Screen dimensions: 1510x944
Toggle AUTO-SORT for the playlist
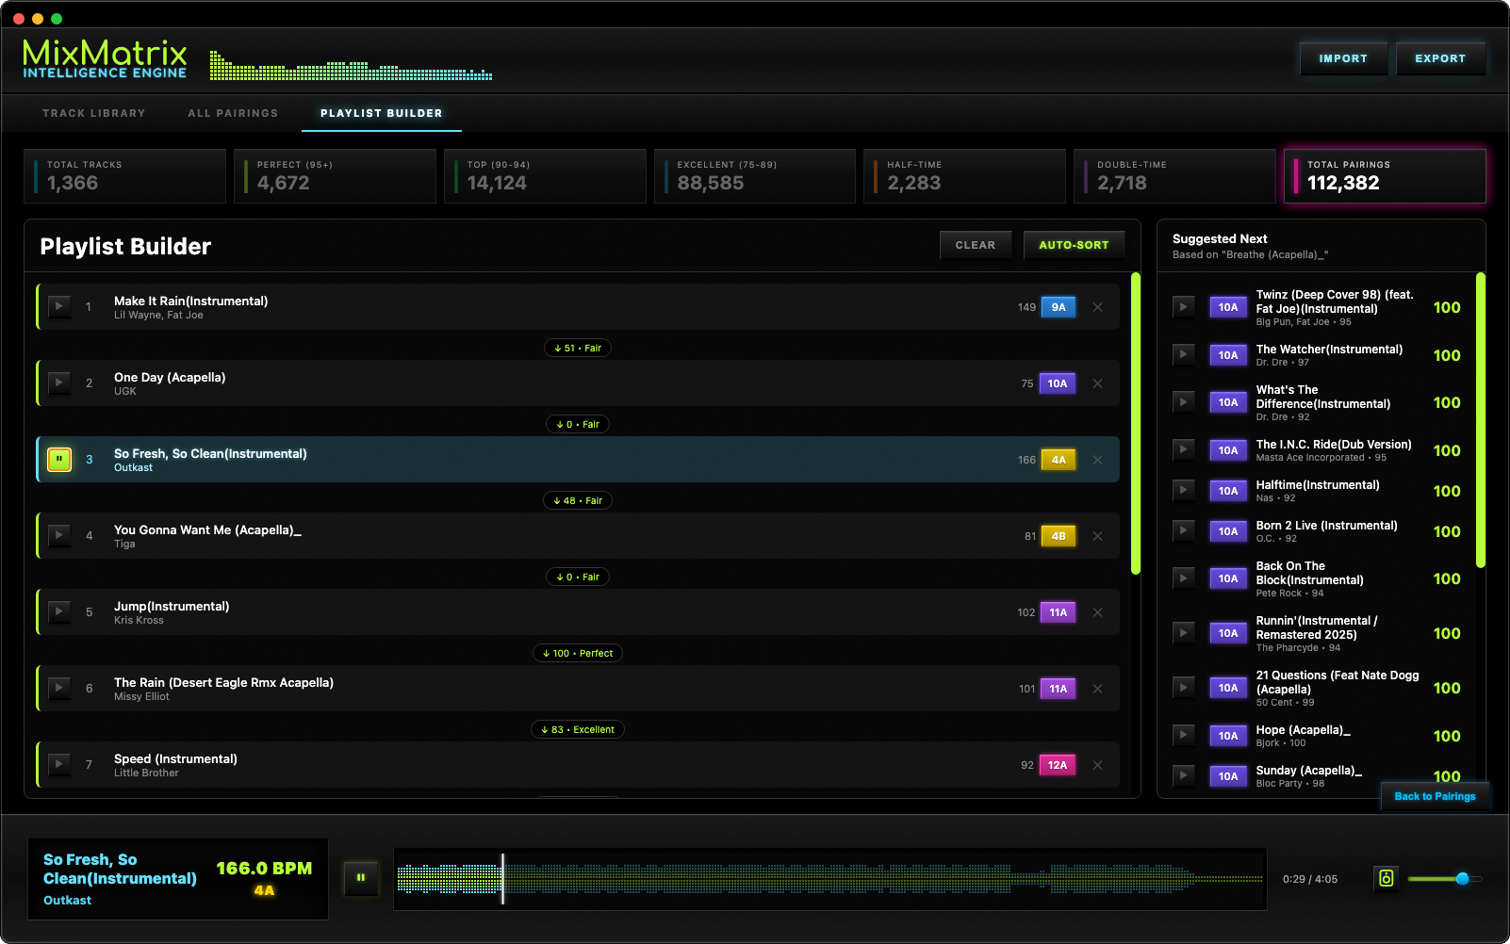[x=1074, y=245]
